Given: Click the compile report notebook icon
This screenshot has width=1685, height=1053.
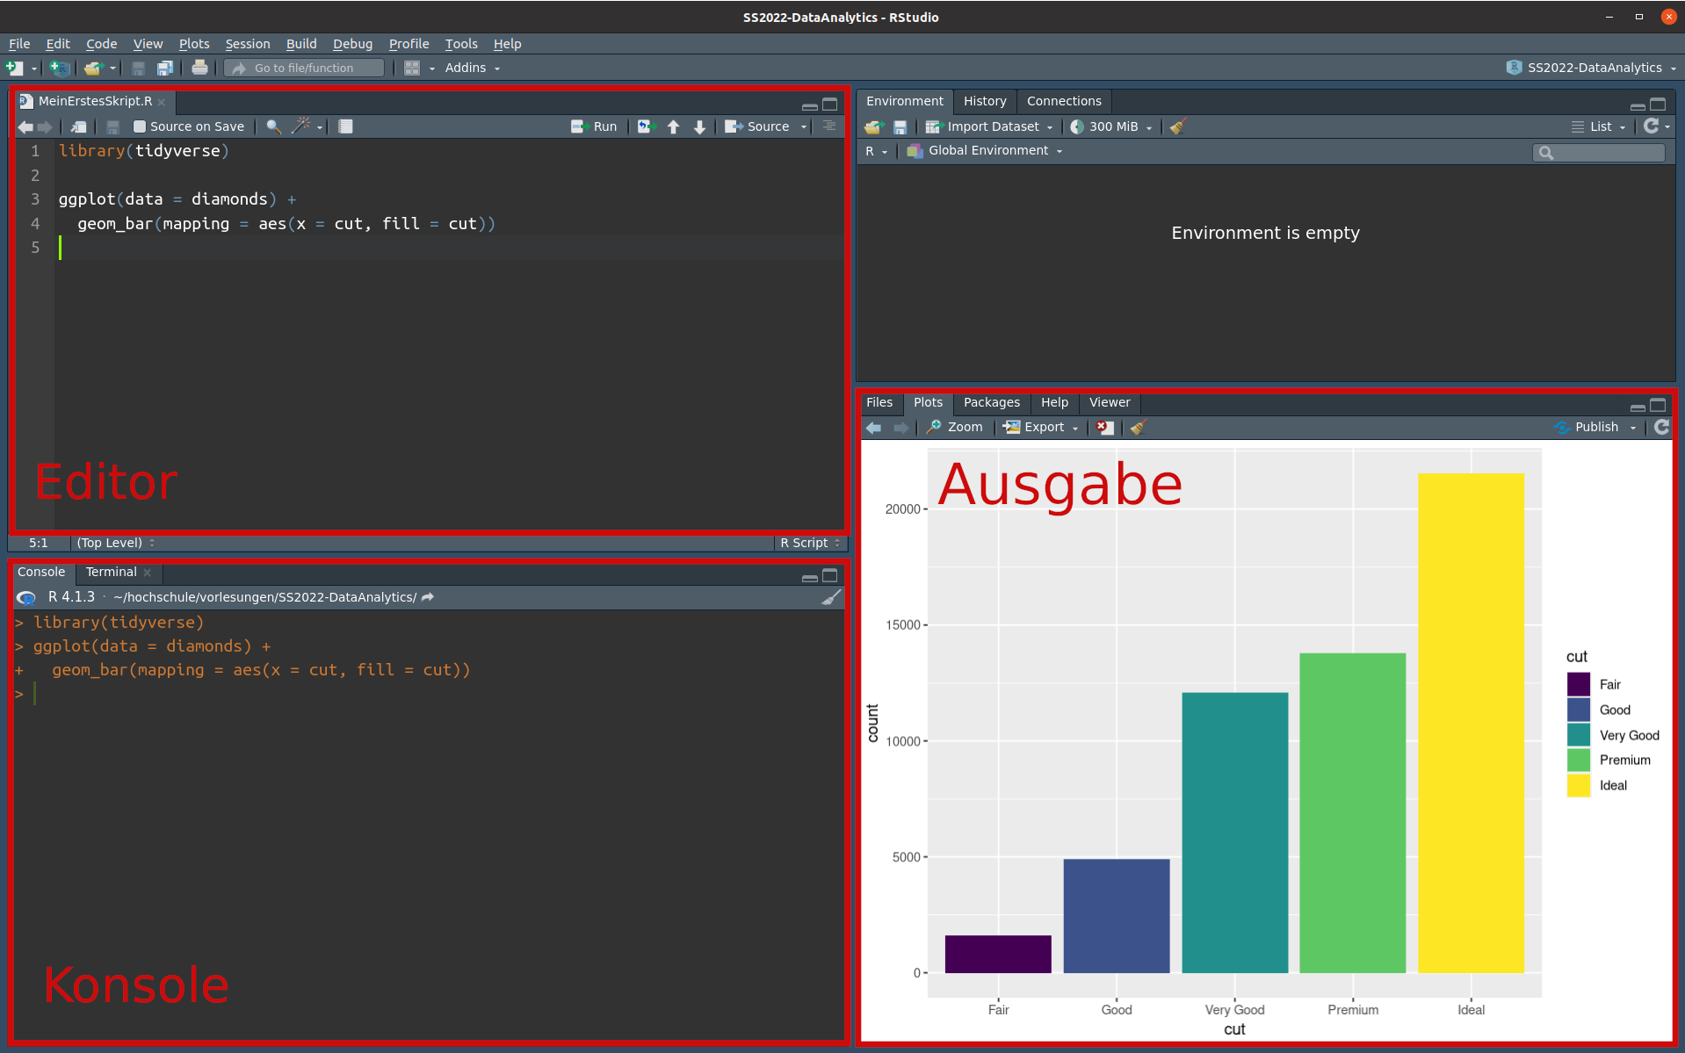Looking at the screenshot, I should click(x=345, y=126).
